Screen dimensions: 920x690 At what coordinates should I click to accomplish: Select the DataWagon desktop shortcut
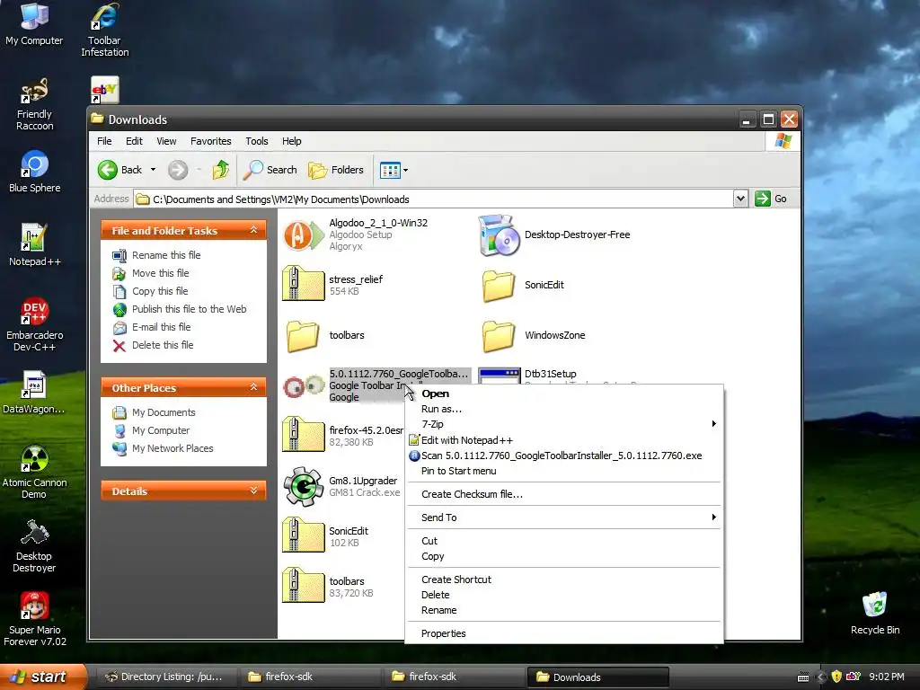click(x=34, y=392)
